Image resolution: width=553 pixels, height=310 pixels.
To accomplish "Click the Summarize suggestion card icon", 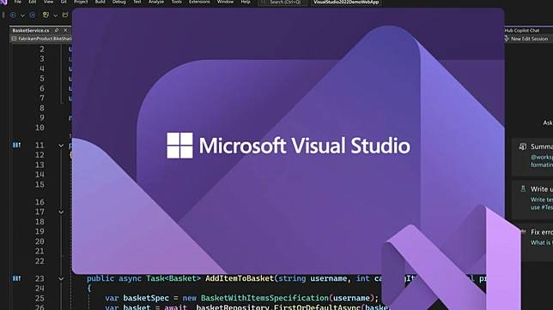I will [522, 146].
